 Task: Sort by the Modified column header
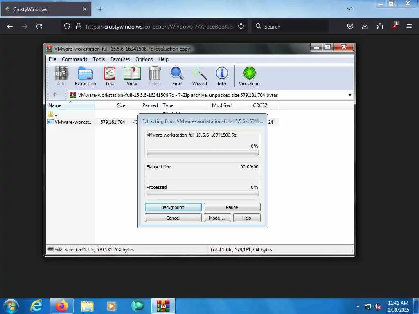tap(230, 105)
